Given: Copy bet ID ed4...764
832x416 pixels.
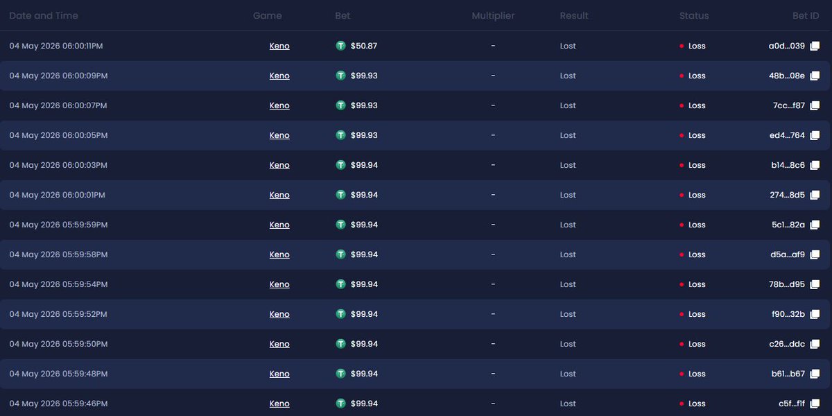Looking at the screenshot, I should coord(815,135).
